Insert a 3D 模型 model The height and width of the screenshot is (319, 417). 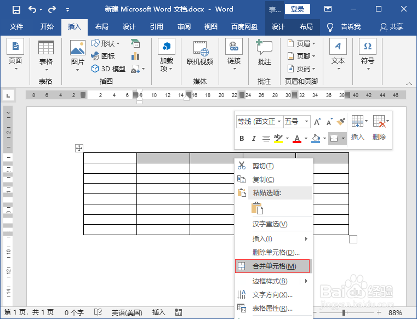(x=108, y=69)
